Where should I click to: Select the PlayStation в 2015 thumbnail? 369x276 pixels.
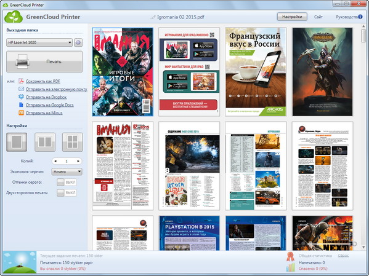(189, 233)
